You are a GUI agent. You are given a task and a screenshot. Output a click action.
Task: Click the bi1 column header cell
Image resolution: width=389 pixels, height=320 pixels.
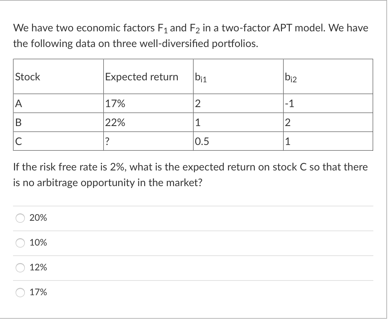click(x=200, y=77)
